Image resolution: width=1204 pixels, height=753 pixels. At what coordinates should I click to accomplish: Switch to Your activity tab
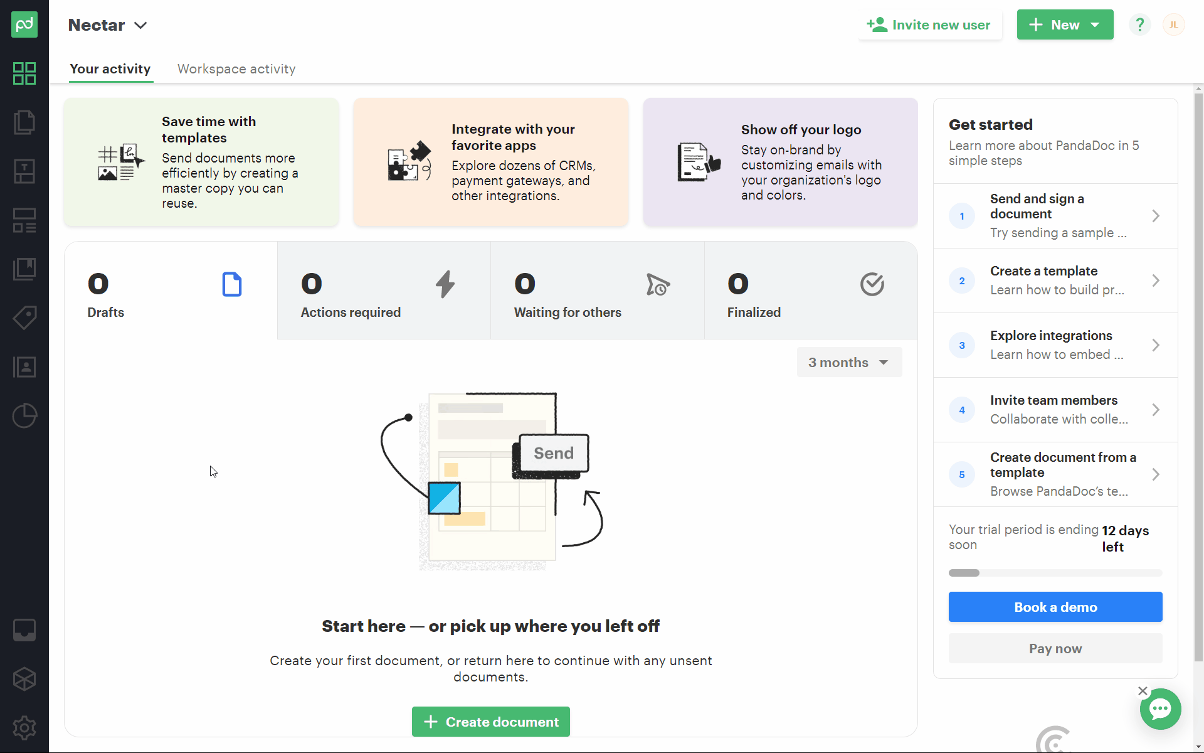pyautogui.click(x=110, y=69)
